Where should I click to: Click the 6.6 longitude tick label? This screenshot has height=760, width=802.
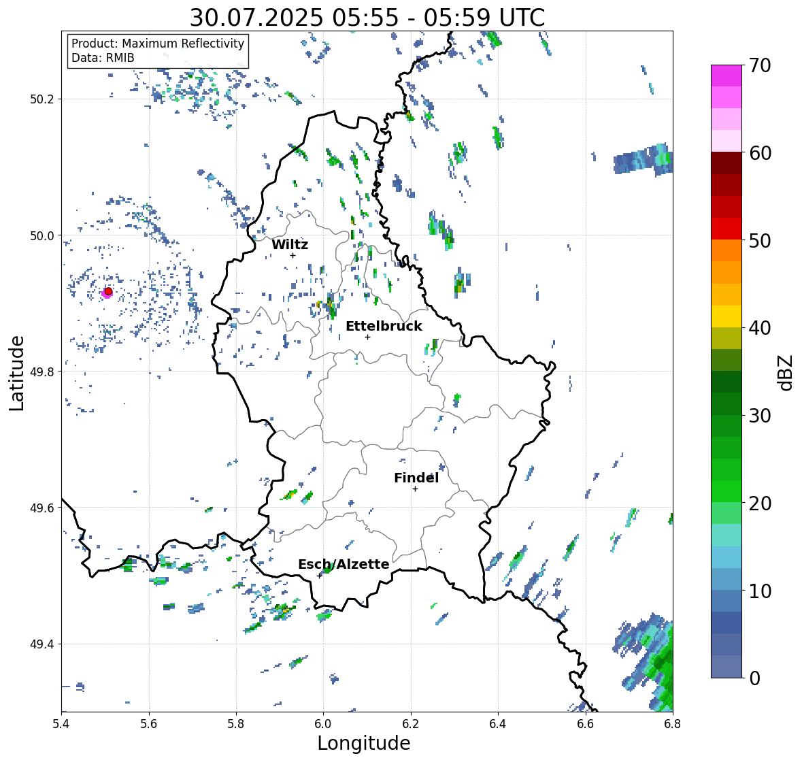pos(586,724)
